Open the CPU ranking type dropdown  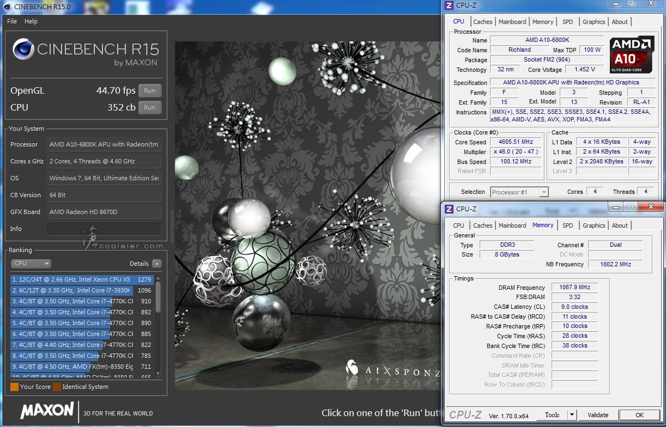[x=31, y=264]
